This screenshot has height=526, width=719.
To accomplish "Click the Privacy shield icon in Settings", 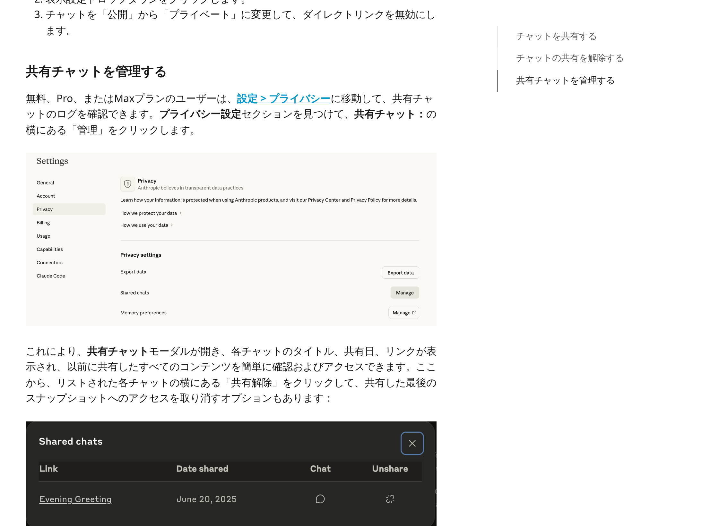I will click(x=127, y=184).
